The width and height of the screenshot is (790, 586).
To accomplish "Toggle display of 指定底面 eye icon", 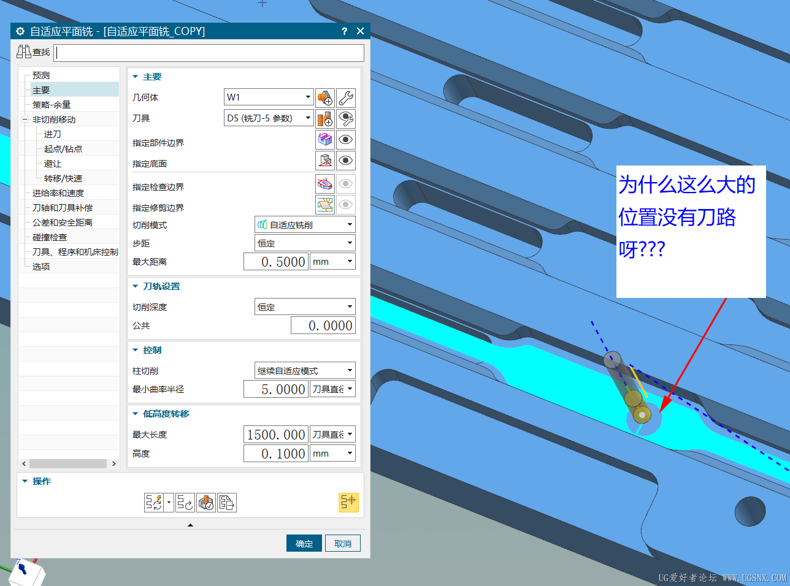I will (x=346, y=161).
